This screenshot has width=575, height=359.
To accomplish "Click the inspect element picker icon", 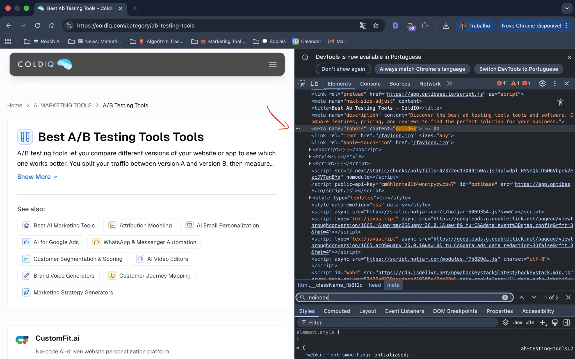I will (302, 84).
